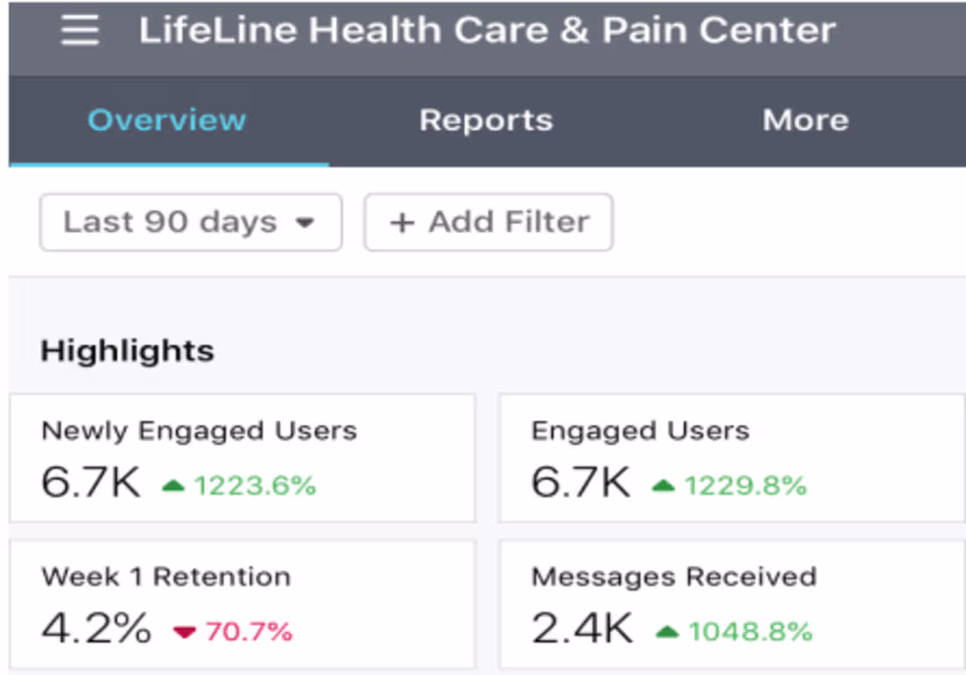Open the Last 90 days date range dropdown
This screenshot has width=966, height=675.
190,222
